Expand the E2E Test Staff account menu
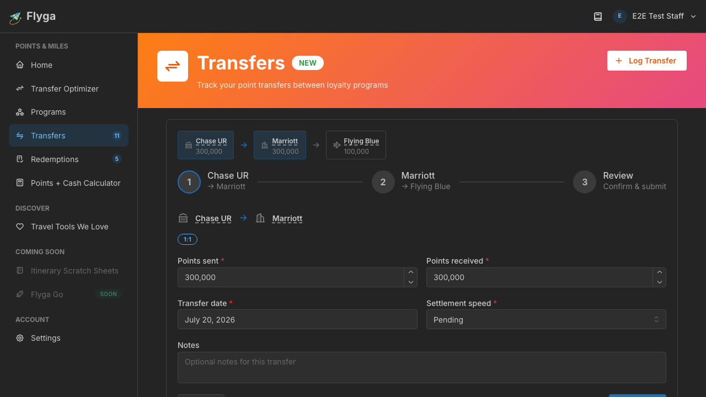Image resolution: width=706 pixels, height=397 pixels. tap(655, 17)
